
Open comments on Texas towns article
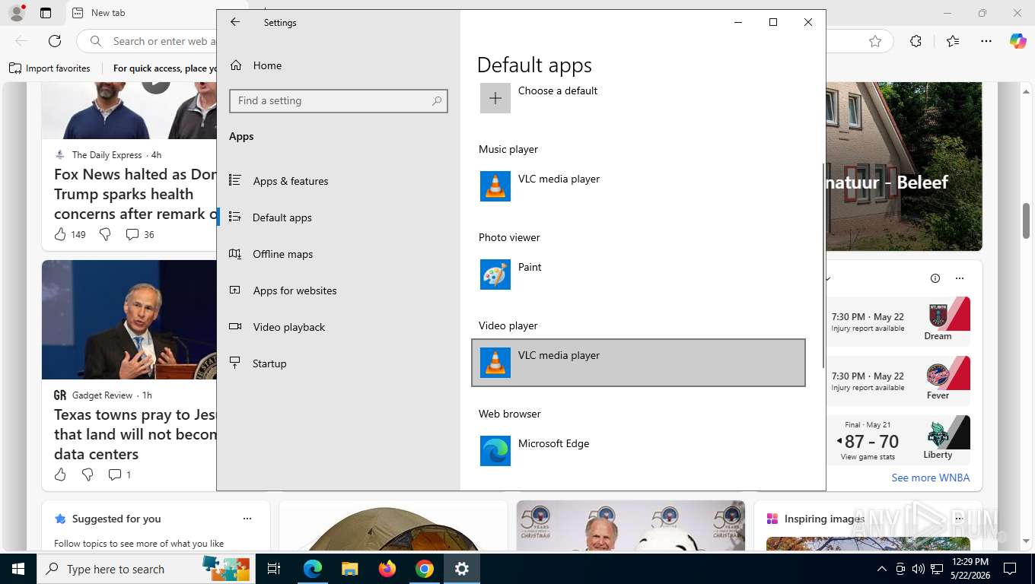pos(119,474)
